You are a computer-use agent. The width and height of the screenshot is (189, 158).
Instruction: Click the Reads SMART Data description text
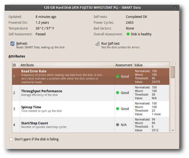(40, 47)
